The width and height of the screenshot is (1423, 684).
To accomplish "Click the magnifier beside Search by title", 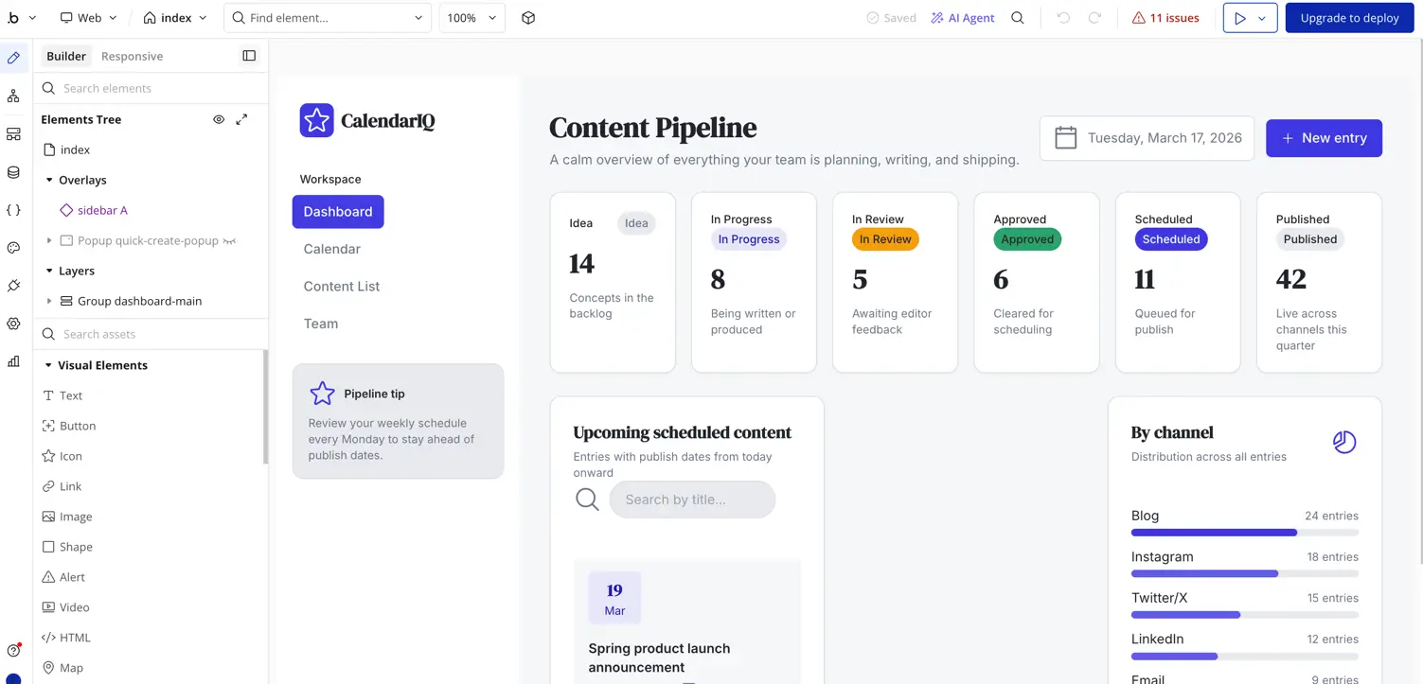I will tap(587, 500).
